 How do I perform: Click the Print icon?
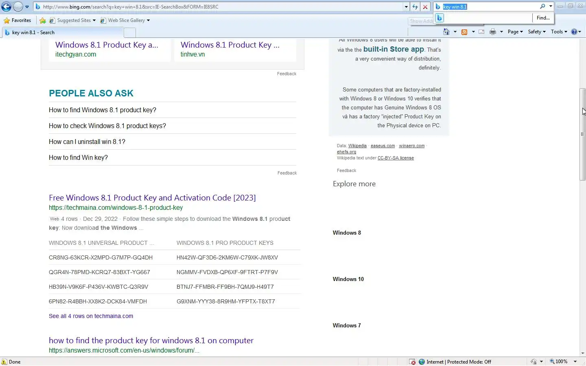point(493,32)
